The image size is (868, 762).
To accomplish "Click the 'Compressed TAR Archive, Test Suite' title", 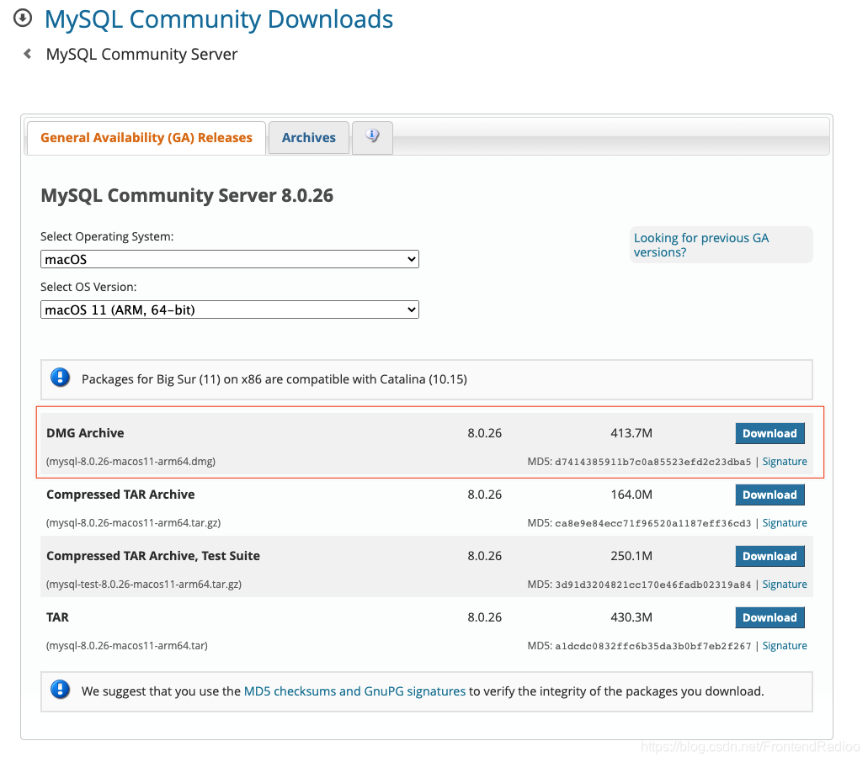I will (x=153, y=556).
